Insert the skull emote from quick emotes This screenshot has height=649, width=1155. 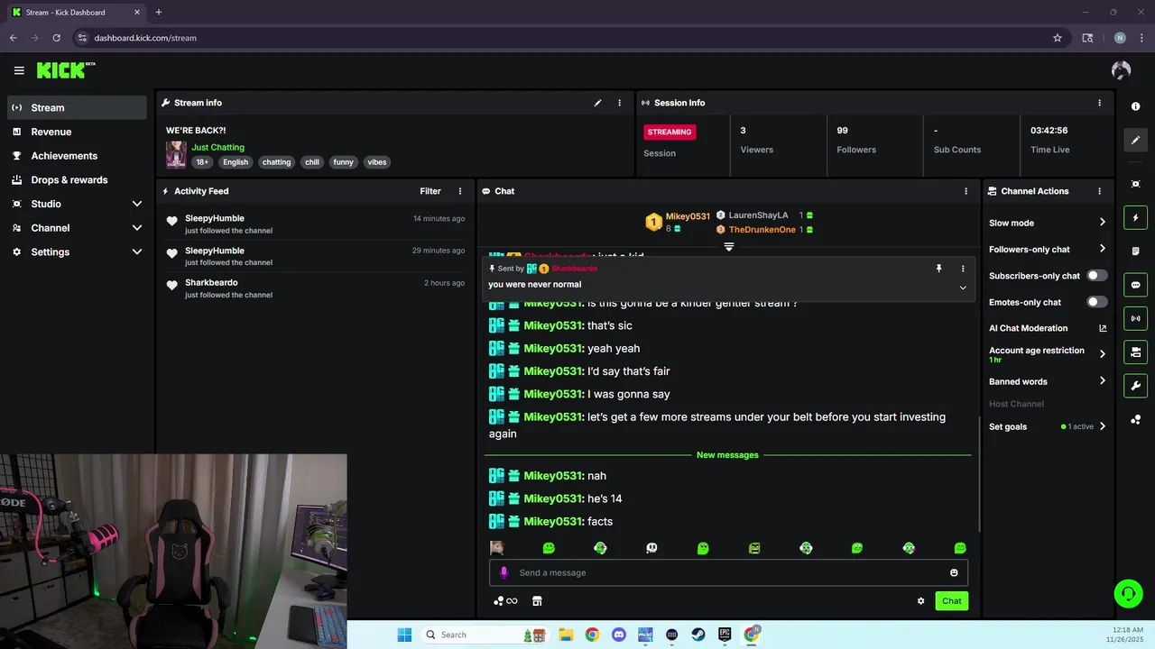[x=651, y=548]
